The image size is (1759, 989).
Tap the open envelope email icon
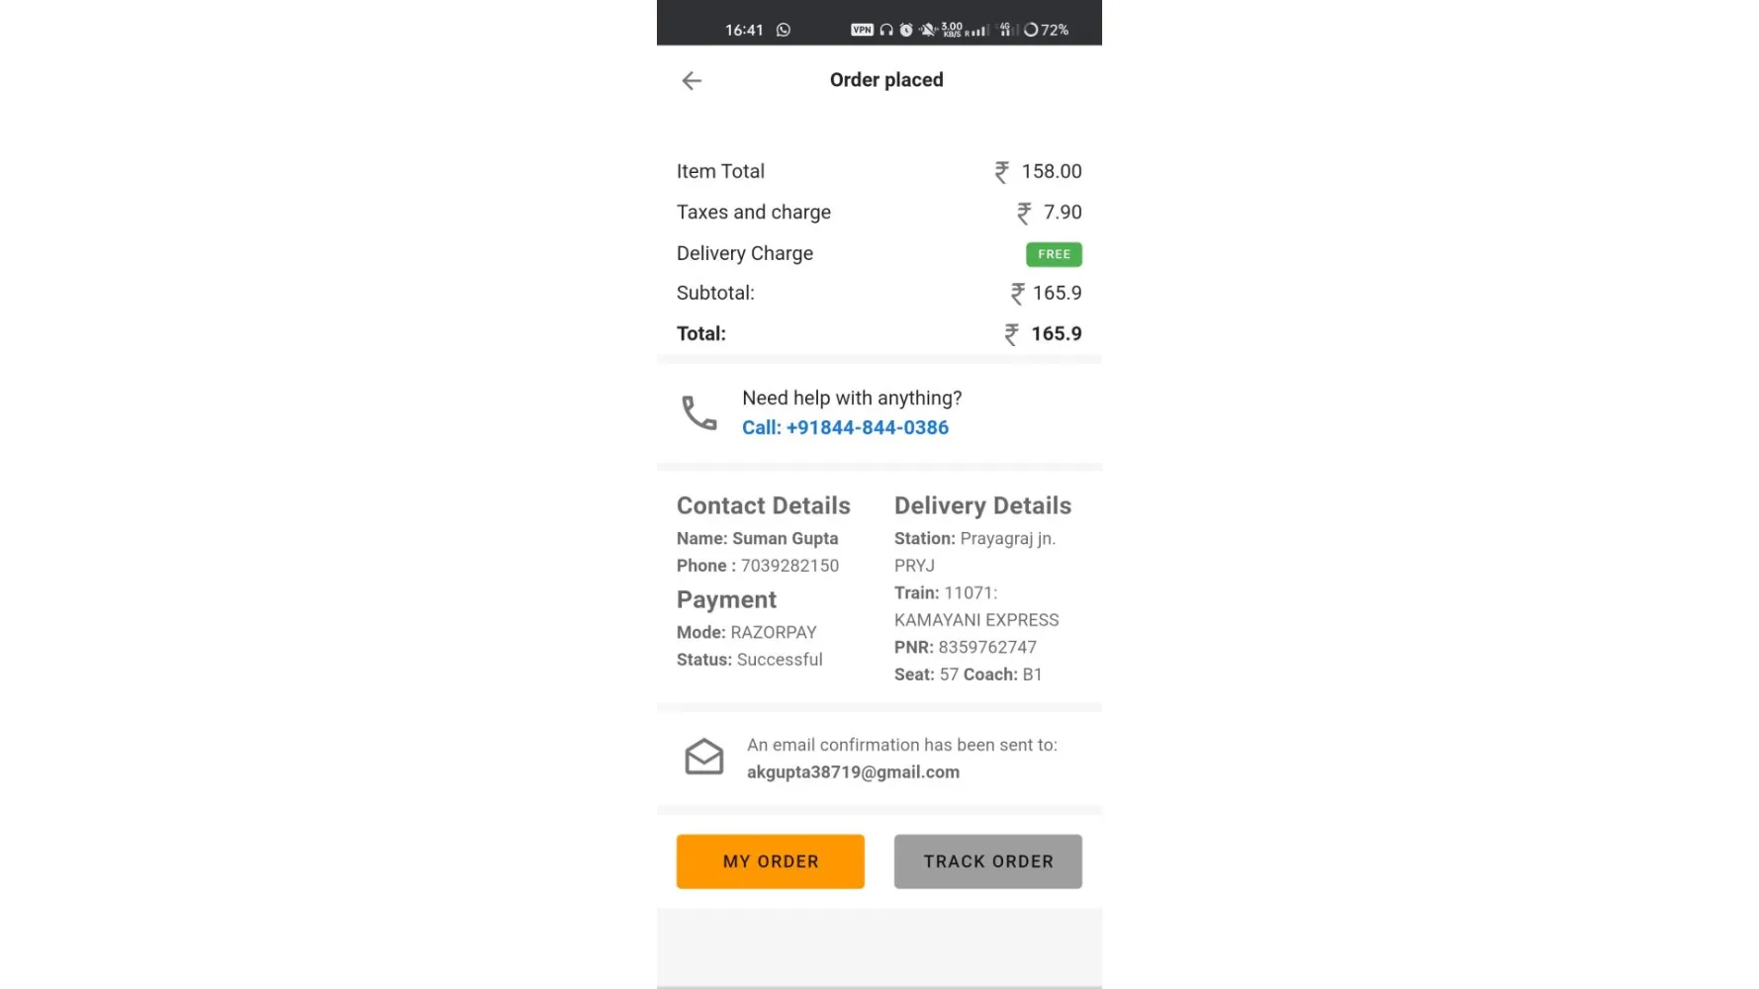click(704, 758)
